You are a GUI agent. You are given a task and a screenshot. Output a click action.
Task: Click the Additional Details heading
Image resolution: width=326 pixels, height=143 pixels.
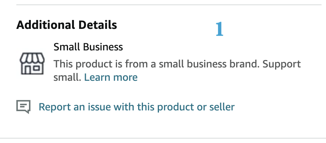click(x=66, y=25)
